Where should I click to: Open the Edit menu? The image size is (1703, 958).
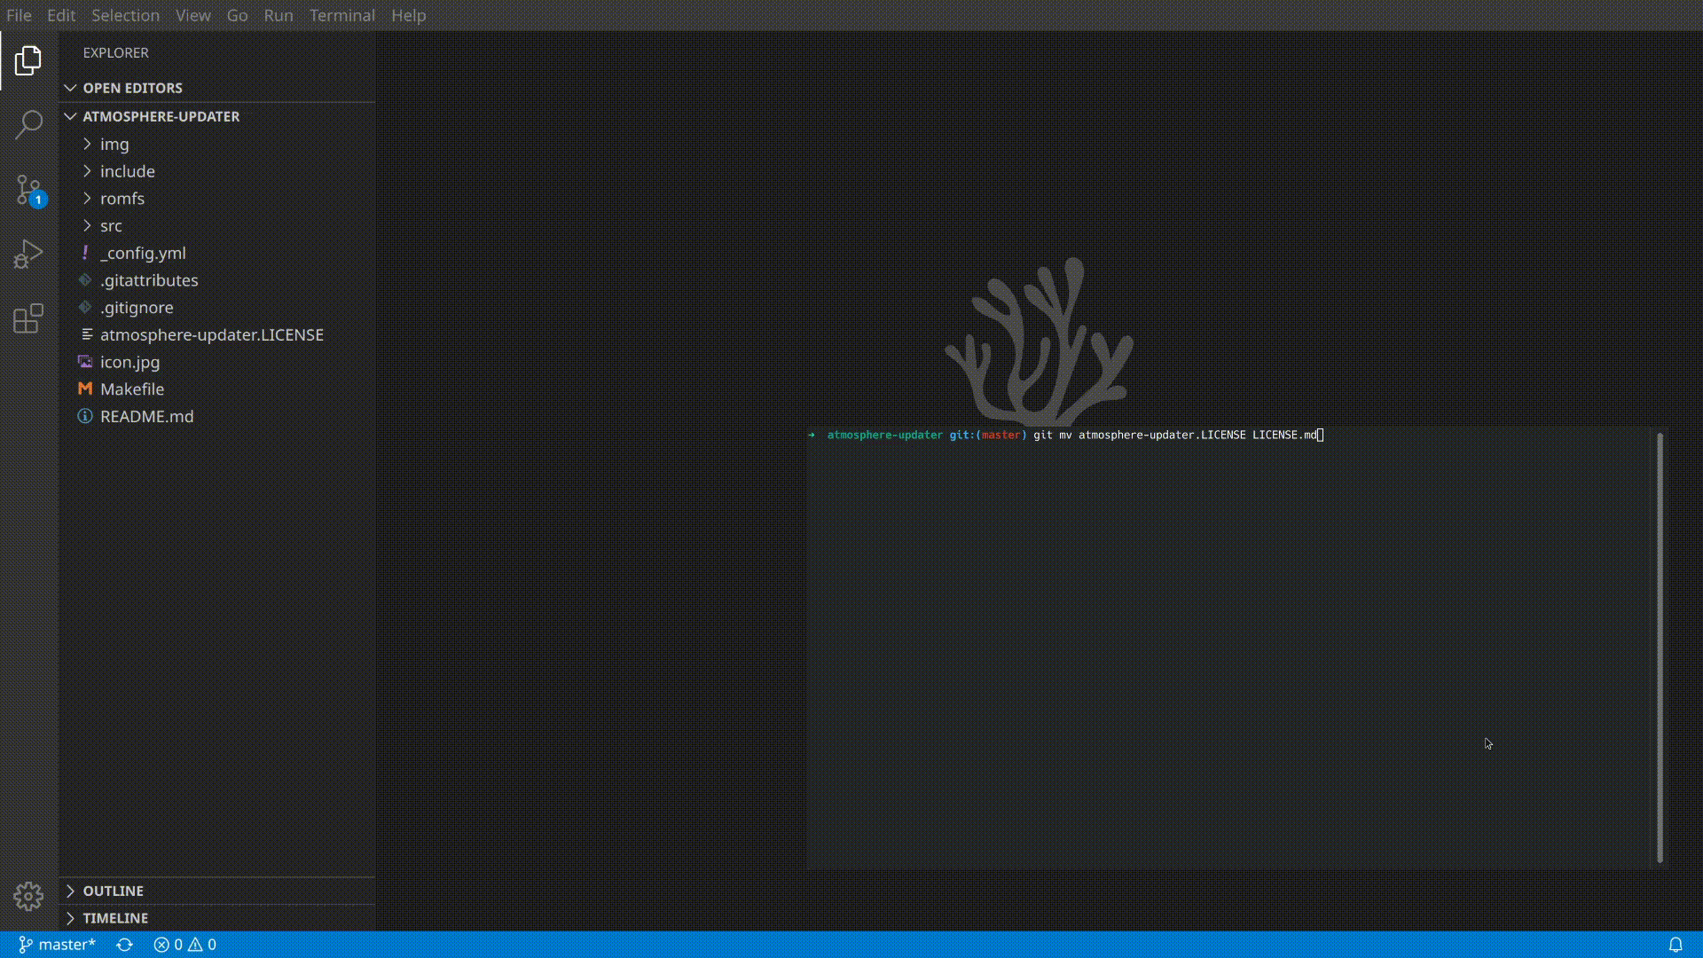(61, 15)
